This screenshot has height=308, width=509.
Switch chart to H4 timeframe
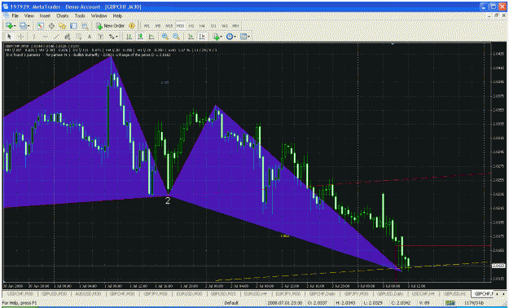[x=202, y=26]
